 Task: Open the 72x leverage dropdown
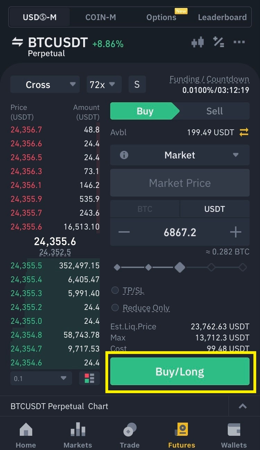click(x=104, y=85)
